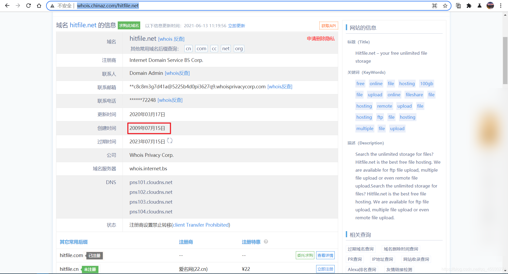The height and width of the screenshot is (274, 508).
Task: Click the hitfile.net link in the heading
Action: point(83,25)
